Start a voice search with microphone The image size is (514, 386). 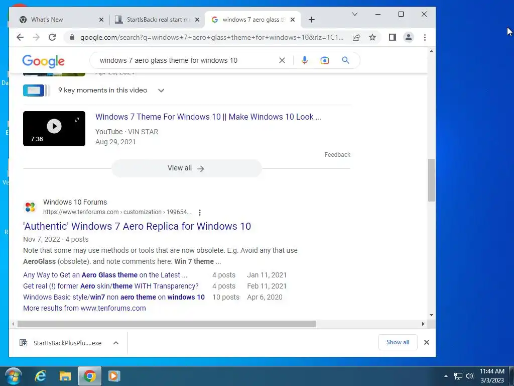coord(305,60)
